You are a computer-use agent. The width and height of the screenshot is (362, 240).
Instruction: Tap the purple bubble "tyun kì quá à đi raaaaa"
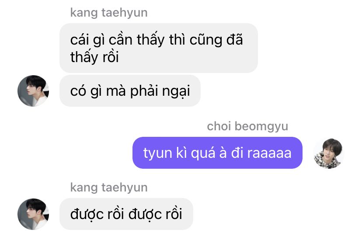tap(217, 153)
